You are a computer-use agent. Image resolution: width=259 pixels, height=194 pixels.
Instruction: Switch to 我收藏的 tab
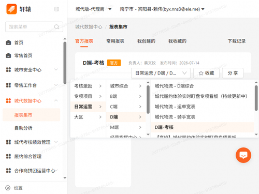[177, 41]
